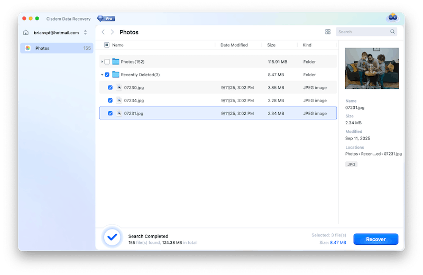Click the Sep 11, 2025 modified value
Screen dimensions: 423x275
[x=358, y=139]
